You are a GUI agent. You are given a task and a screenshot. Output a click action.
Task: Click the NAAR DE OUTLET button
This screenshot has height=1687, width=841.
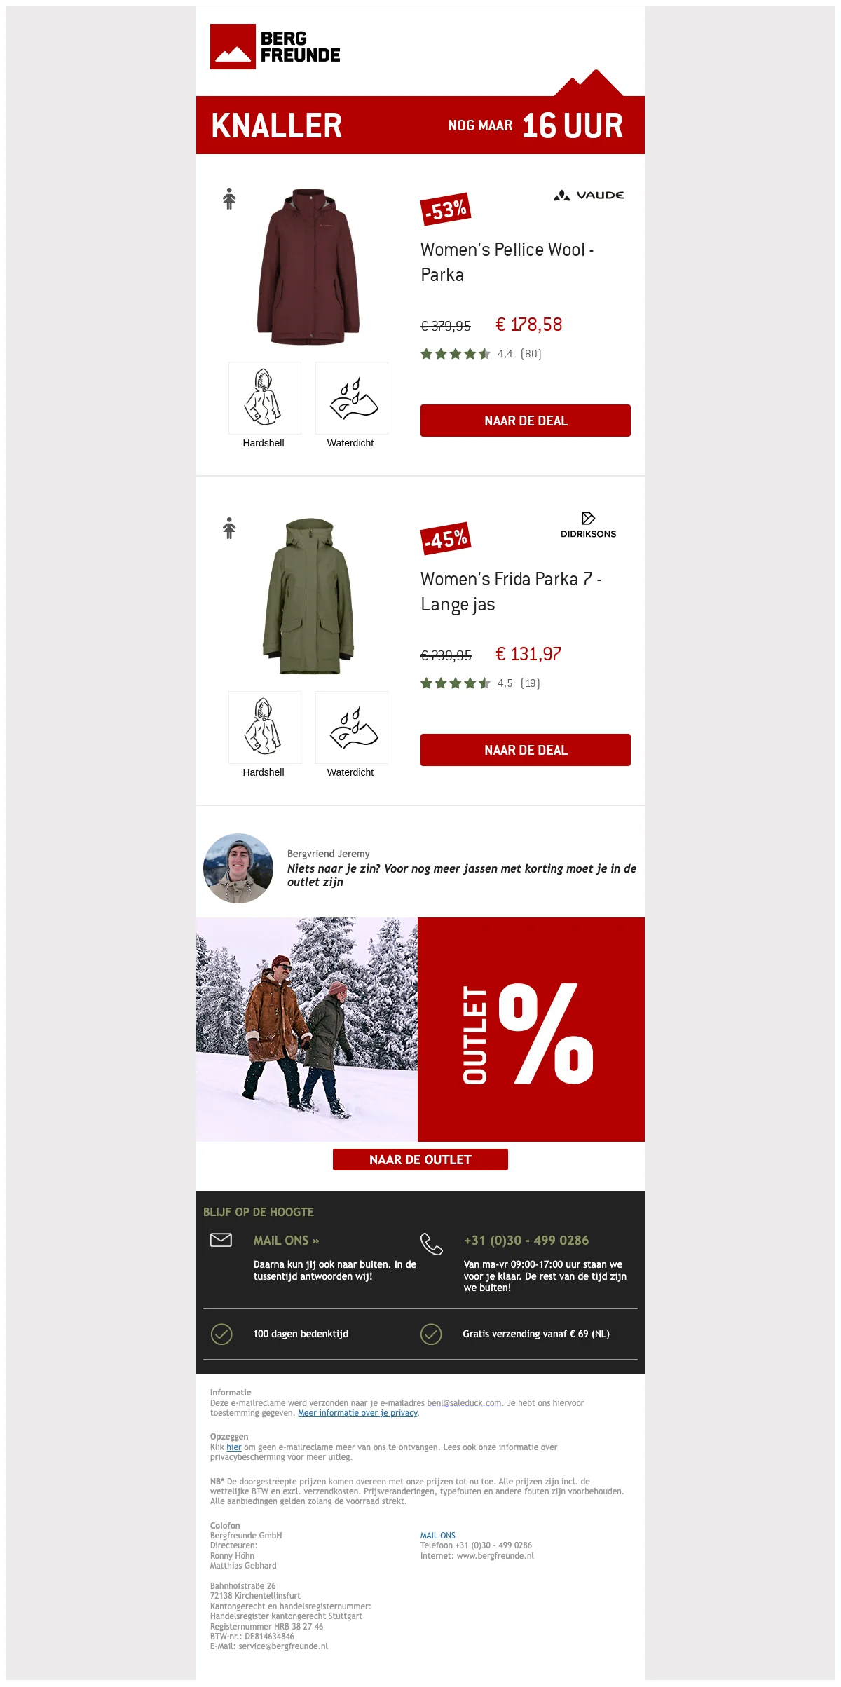pyautogui.click(x=420, y=1159)
